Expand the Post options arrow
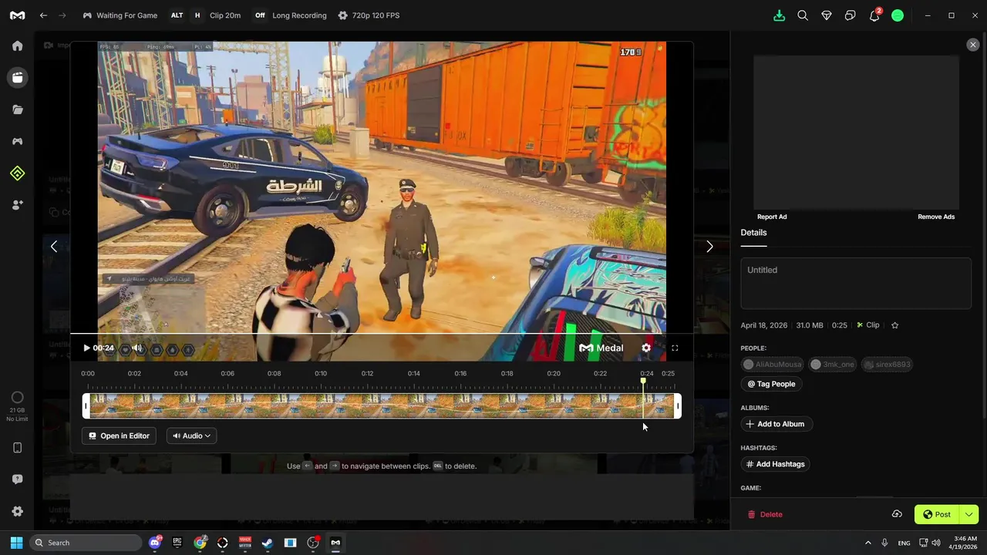 click(969, 514)
